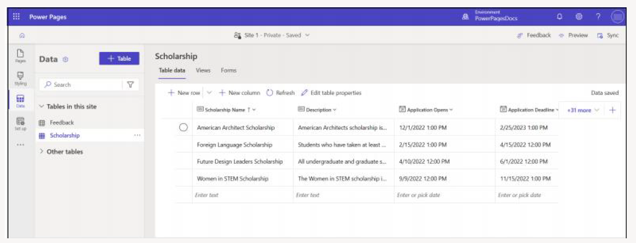636x243 pixels.
Task: Expand Other tables section
Action: pyautogui.click(x=61, y=151)
